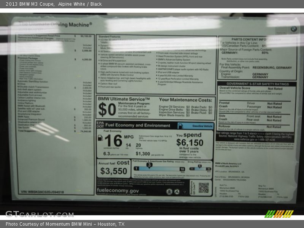Click the 'Photo Courtesy of Momentum BMW Mini' caption
The width and height of the screenshot is (304, 228).
coord(65,224)
